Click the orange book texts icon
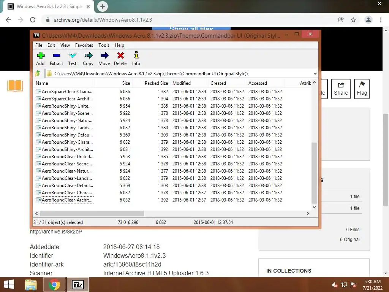 tap(15, 86)
